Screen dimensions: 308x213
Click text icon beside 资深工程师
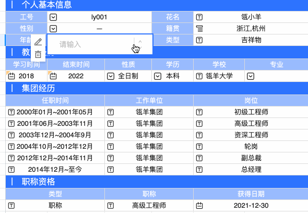coord(199,135)
